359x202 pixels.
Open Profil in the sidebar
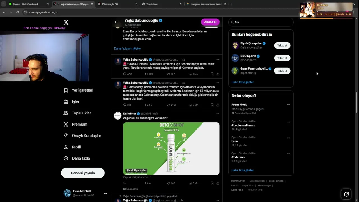pyautogui.click(x=72, y=147)
